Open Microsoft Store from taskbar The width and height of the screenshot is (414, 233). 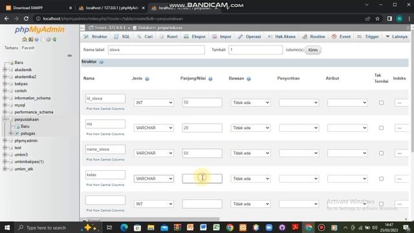coord(137,227)
